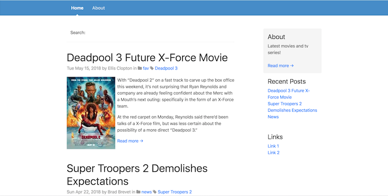Open Link 2 in the Links section
The image size is (388, 196).
pos(273,152)
